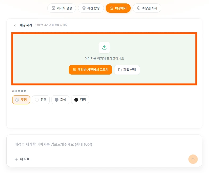
Task: Click the eraser icon on 배경제거 tab
Action: tap(112, 8)
